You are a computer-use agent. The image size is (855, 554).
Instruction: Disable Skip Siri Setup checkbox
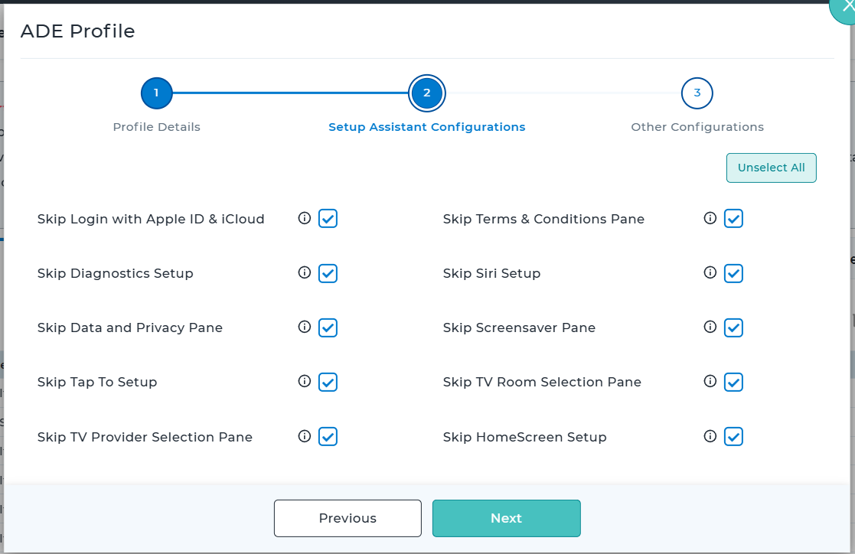click(733, 273)
